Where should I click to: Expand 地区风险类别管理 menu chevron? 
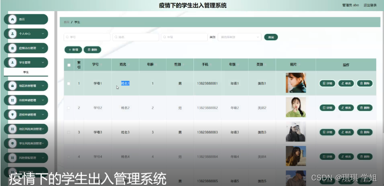tap(43, 129)
